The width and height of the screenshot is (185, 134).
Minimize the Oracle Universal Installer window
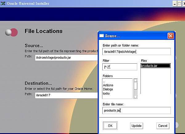175,3
